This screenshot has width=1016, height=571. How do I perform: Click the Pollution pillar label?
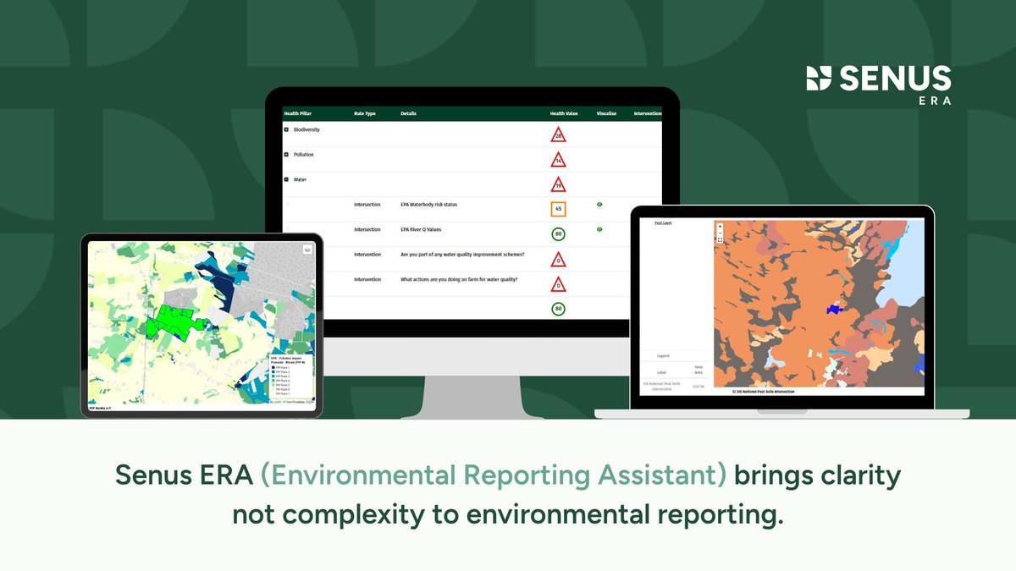click(304, 155)
